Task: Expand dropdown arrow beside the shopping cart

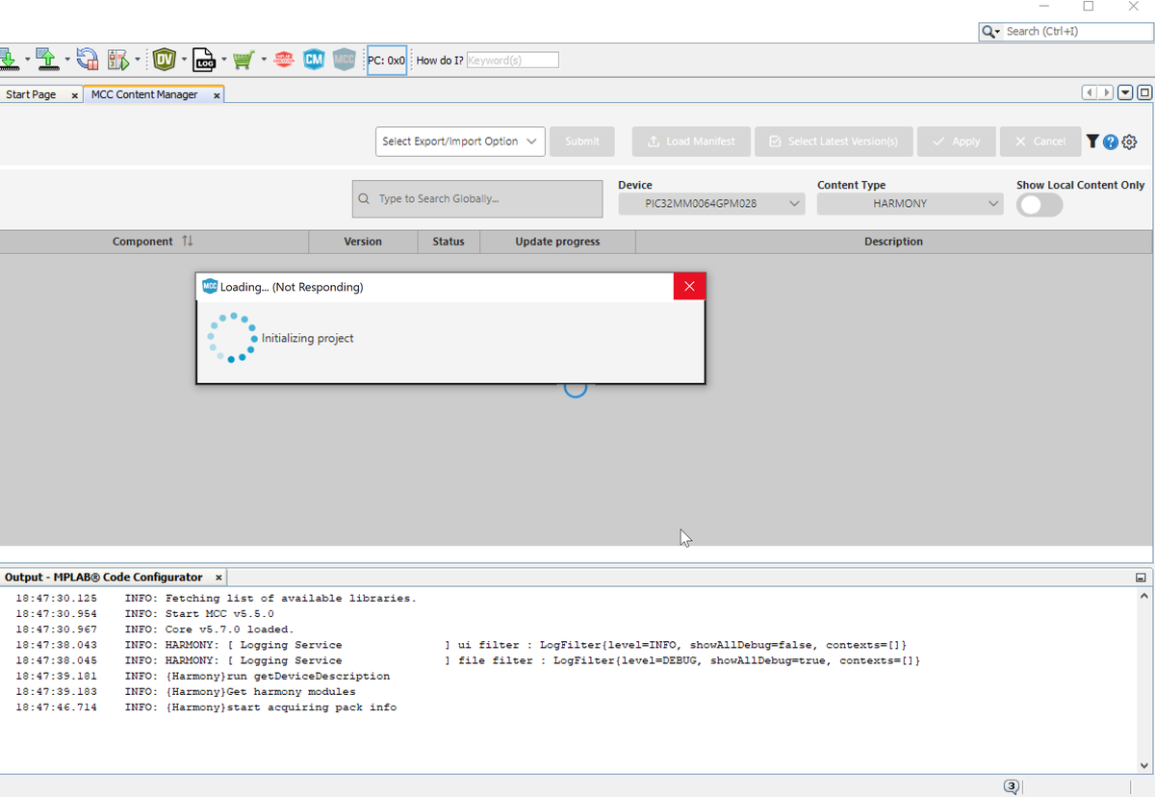Action: 263,60
